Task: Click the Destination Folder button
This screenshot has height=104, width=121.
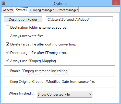Action: 23,19
